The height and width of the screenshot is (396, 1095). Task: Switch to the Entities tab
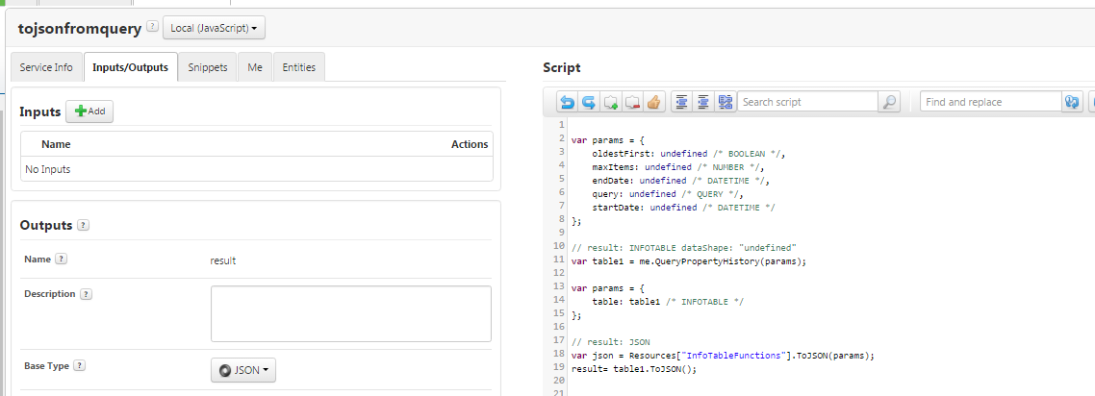tap(299, 67)
